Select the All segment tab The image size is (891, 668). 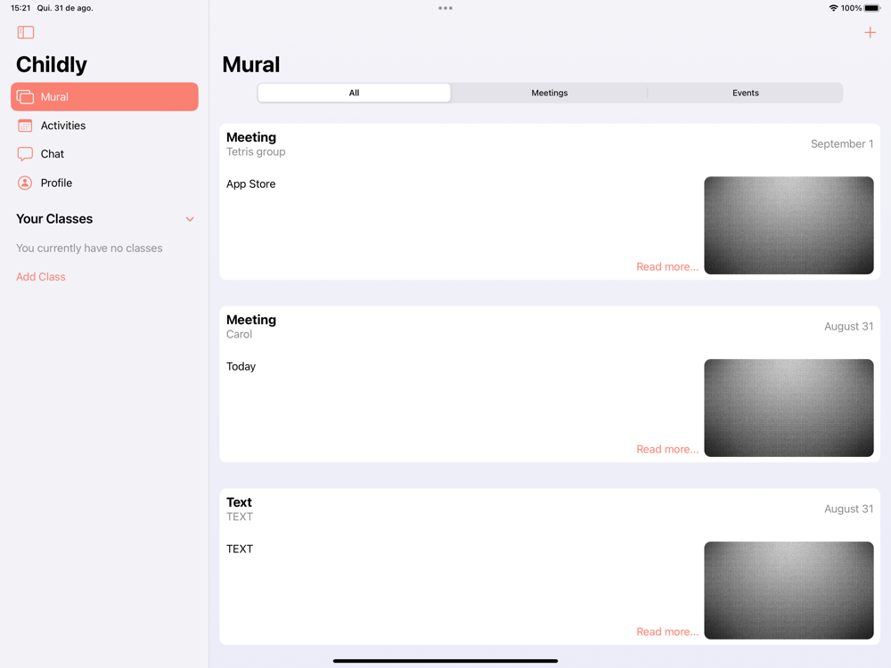[x=354, y=94]
